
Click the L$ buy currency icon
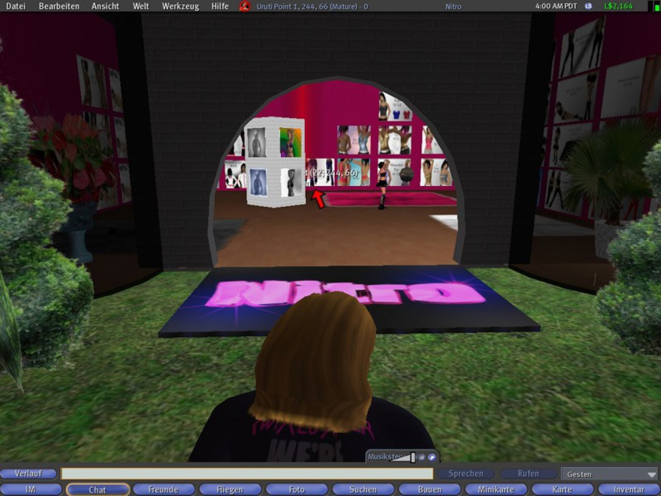pos(588,6)
